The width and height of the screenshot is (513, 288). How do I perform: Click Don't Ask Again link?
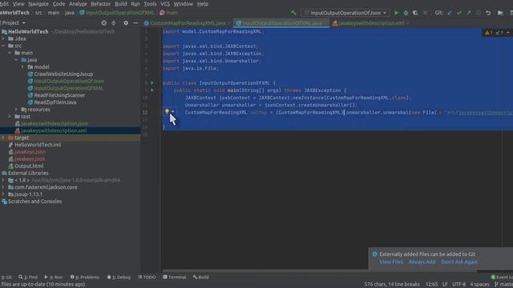(x=459, y=262)
